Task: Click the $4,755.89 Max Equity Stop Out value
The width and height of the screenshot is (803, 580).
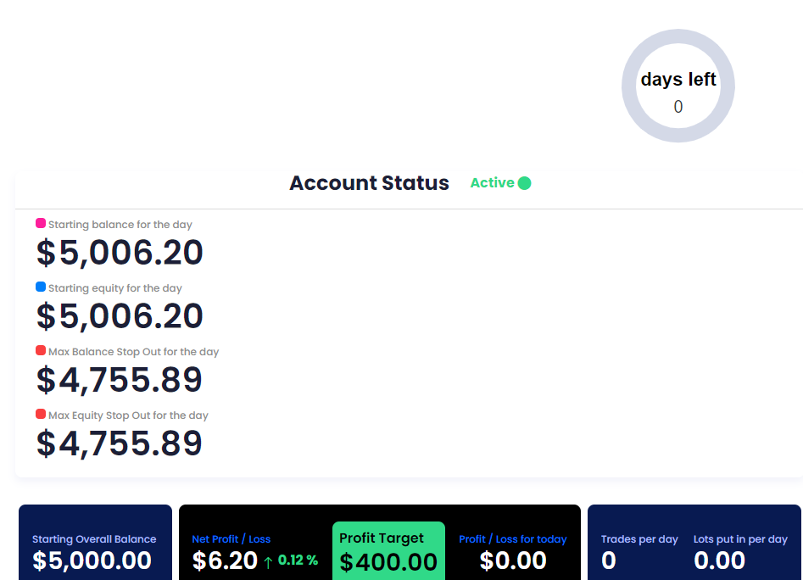Action: coord(120,443)
